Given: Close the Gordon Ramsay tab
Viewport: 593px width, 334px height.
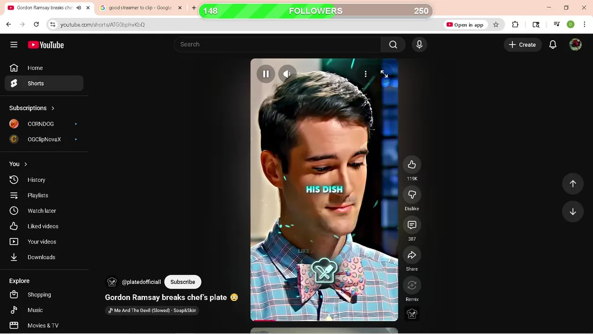Looking at the screenshot, I should [x=88, y=8].
